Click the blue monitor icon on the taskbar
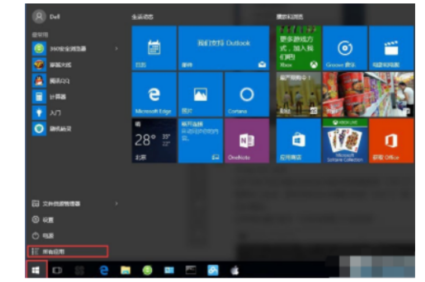425x282 pixels. [x=169, y=270]
